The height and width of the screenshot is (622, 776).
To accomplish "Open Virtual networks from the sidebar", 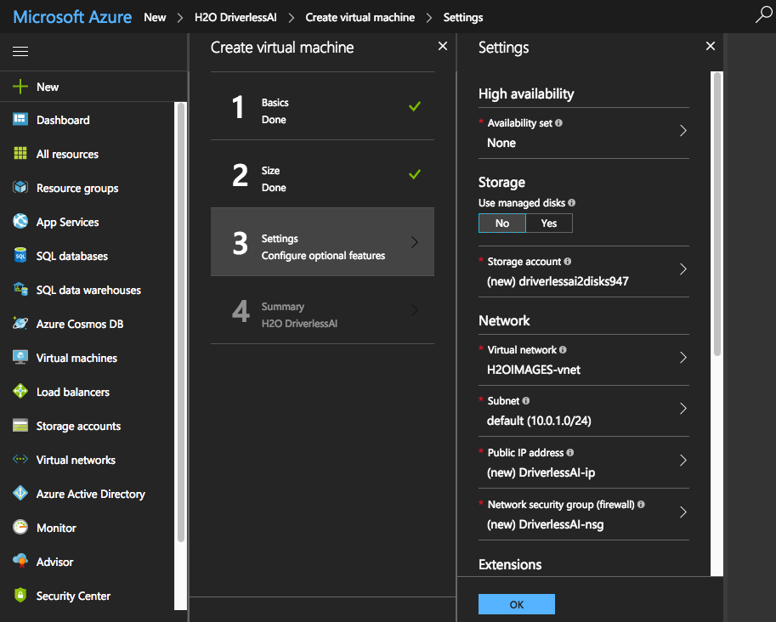I will (x=76, y=460).
